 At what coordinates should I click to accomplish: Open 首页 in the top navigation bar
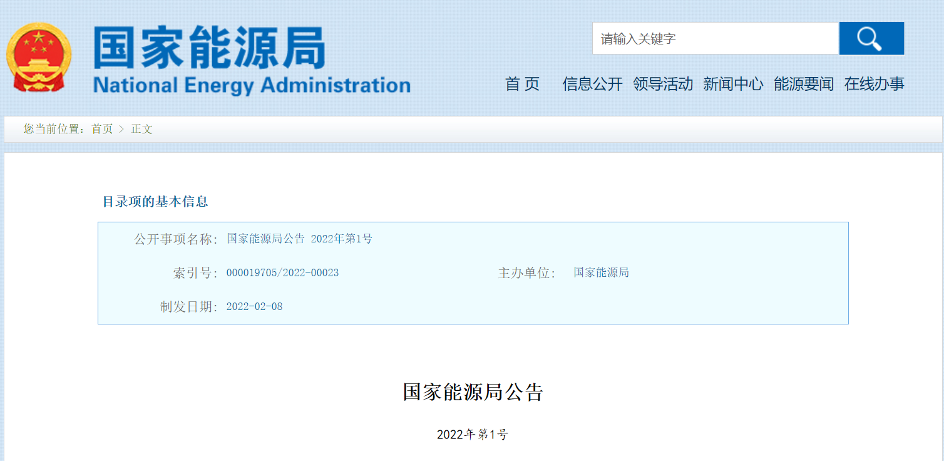522,84
